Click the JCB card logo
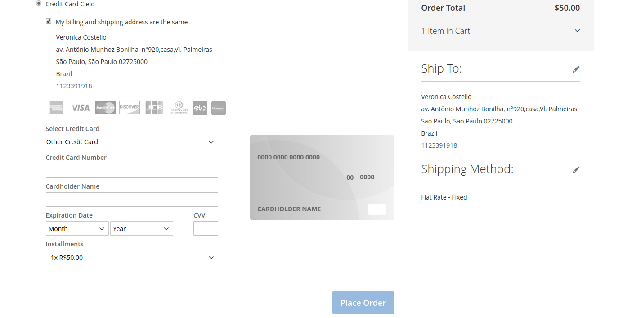 click(x=154, y=108)
